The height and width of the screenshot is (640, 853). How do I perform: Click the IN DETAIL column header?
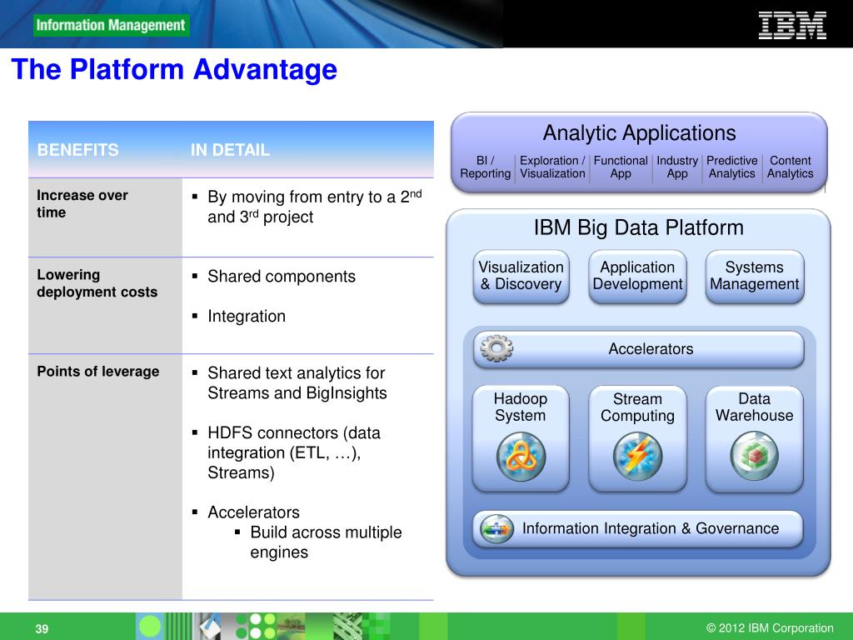click(230, 150)
